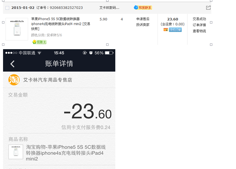This screenshot has width=236, height=169.
Task: Tap the product thumbnail in bill details
Action: (x=16, y=152)
